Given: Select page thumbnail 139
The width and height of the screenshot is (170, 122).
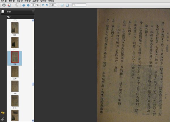Looking at the screenshot, I should point(15,72).
